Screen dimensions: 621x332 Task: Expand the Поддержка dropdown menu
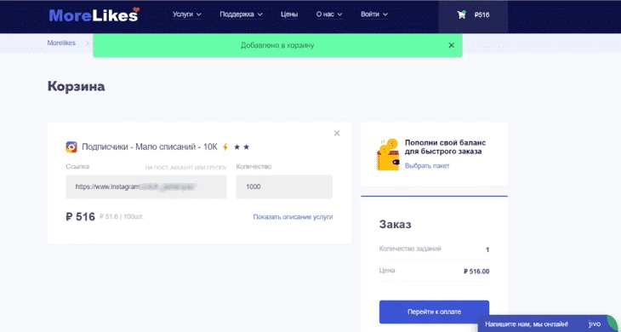pos(242,14)
